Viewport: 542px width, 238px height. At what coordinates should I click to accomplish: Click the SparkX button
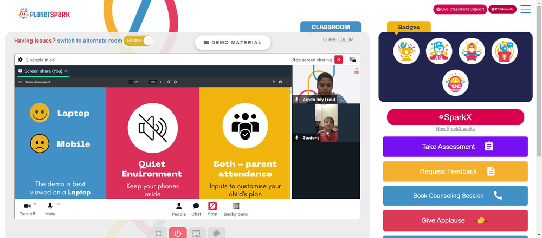coord(455,117)
